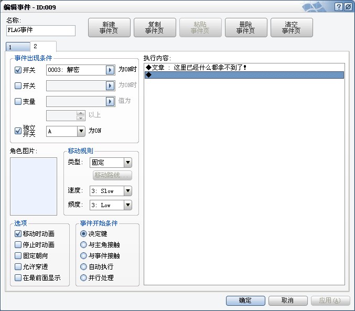Open the 速度 3: Slow dropdown
The image size is (355, 311).
tap(111, 191)
